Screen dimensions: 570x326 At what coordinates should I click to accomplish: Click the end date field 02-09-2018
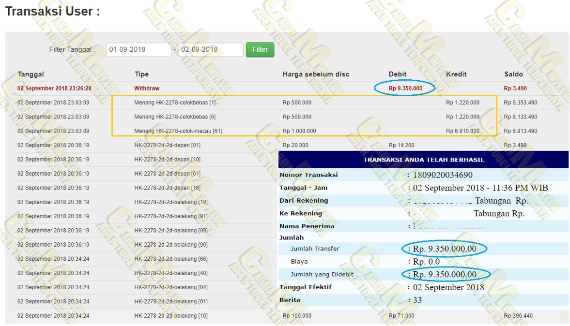(x=210, y=50)
